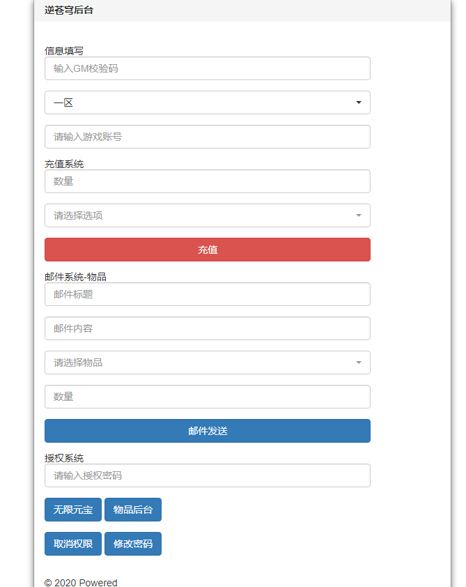Open the 一区 server selection dropdown
The height and width of the screenshot is (587, 466).
[x=207, y=102]
